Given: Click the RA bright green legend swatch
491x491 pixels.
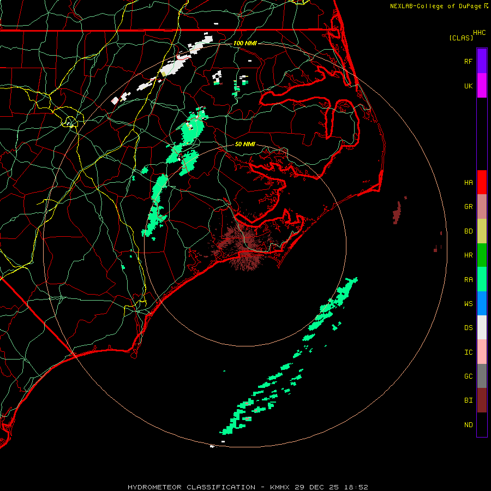Looking at the screenshot, I should 482,279.
